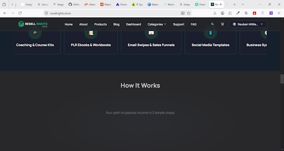Click the page vertical scrollbar thumb
284x151 pixels.
282,79
